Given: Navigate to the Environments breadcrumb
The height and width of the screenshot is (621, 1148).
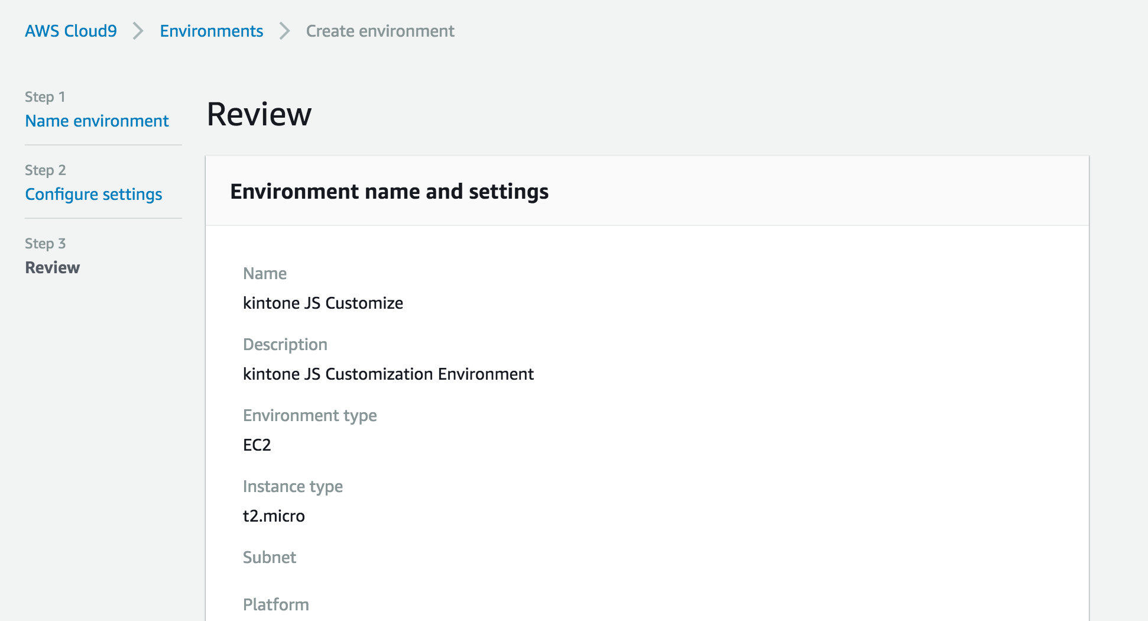Looking at the screenshot, I should (x=211, y=31).
